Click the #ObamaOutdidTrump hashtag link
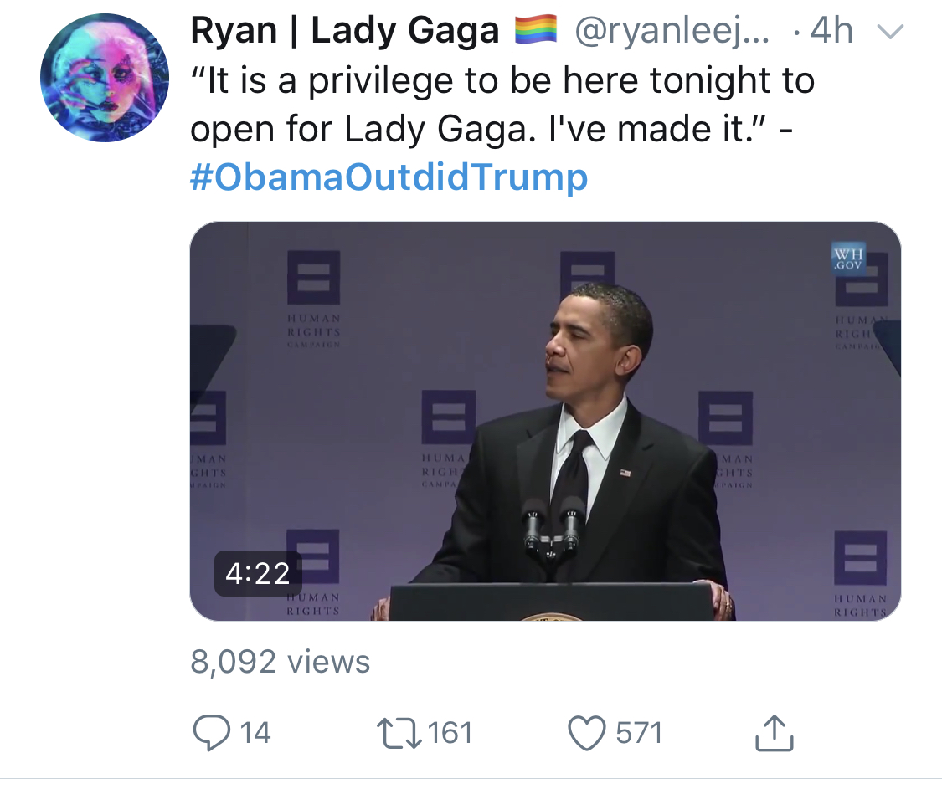 coord(389,177)
